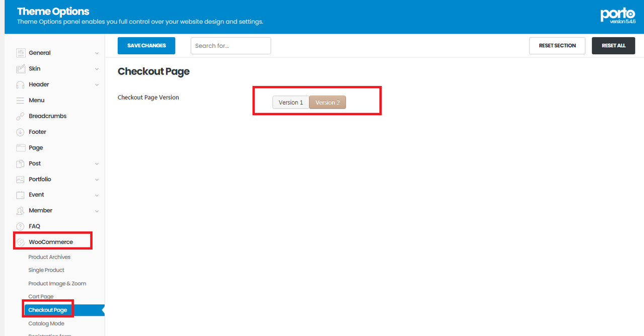Expand the Event section chevron
Screen dimensions: 644x336
(x=97, y=195)
